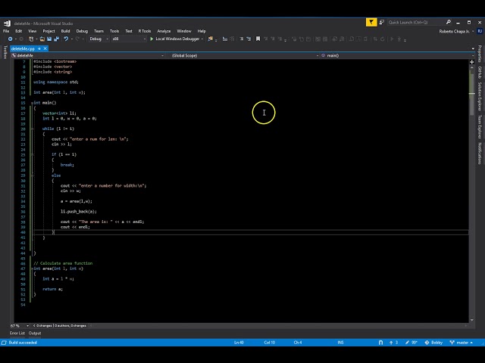Image resolution: width=485 pixels, height=363 pixels.
Task: Click the Save All icon
Action: 56,39
